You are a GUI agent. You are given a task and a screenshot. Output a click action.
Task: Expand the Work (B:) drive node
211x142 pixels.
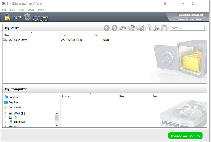[x=6, y=113]
